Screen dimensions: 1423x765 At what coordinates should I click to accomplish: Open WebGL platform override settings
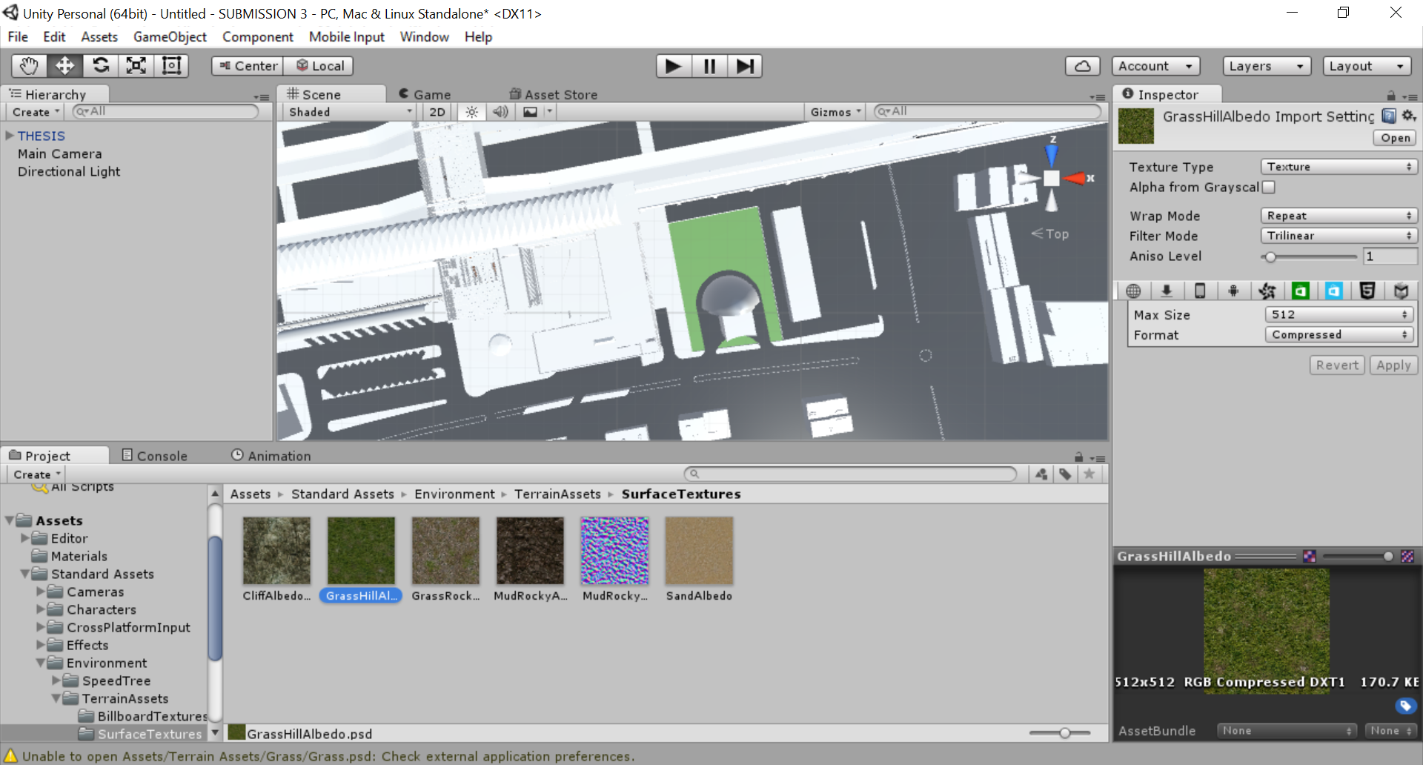1367,291
